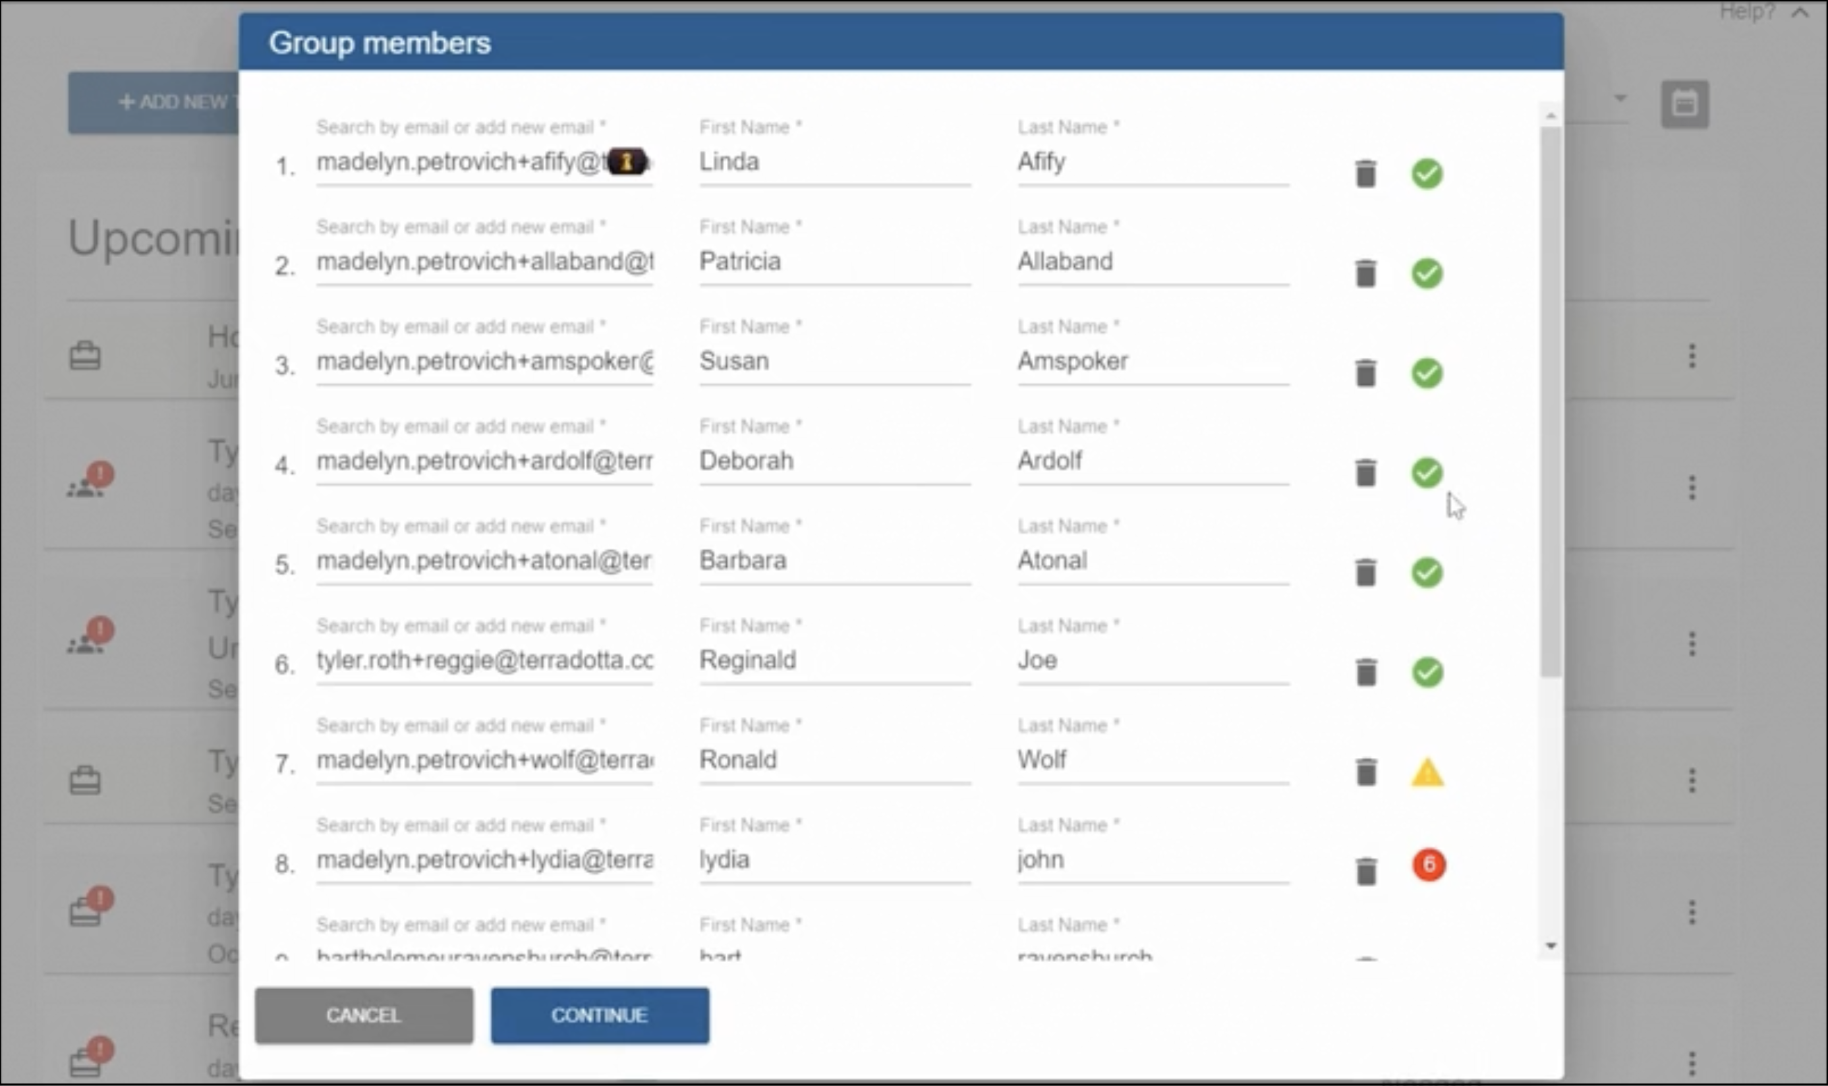Delete group member Linda Afify
This screenshot has width=1828, height=1086.
click(x=1365, y=173)
